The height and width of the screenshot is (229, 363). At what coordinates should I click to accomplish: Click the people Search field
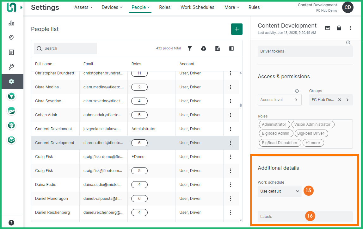point(65,48)
